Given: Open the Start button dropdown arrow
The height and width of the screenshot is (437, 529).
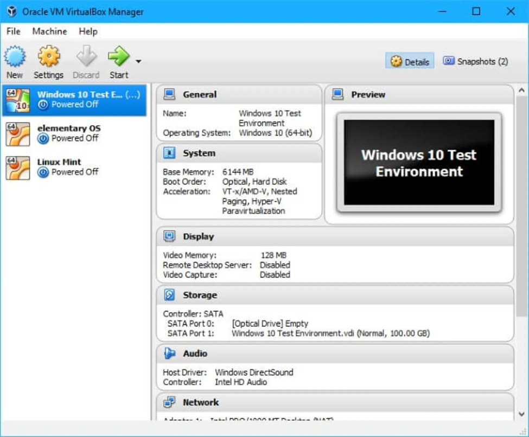Looking at the screenshot, I should [138, 61].
